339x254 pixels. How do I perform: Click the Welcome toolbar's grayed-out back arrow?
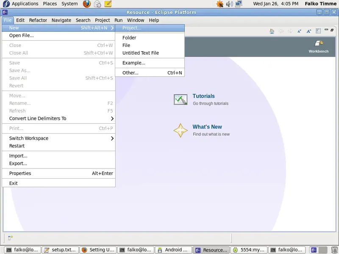(x=281, y=31)
